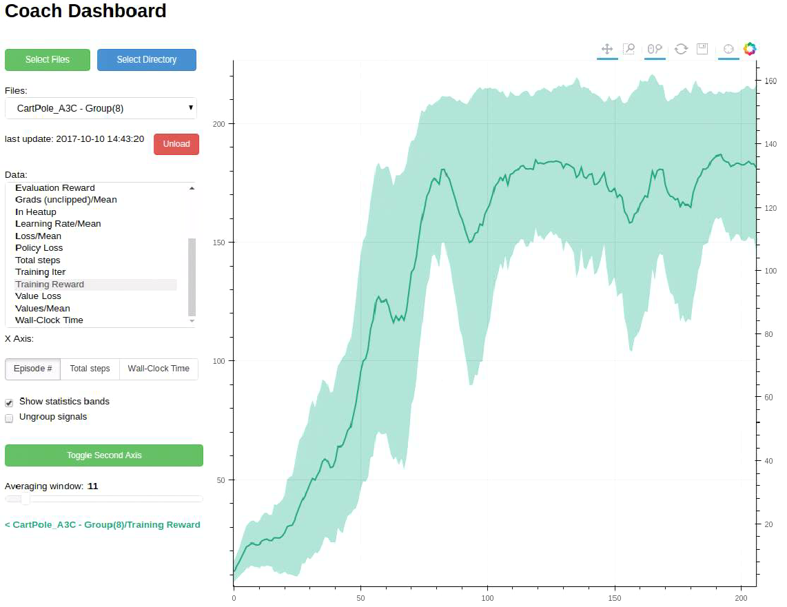Open the CartPole_A3C Training Reward link
The width and height of the screenshot is (787, 607).
tap(102, 524)
